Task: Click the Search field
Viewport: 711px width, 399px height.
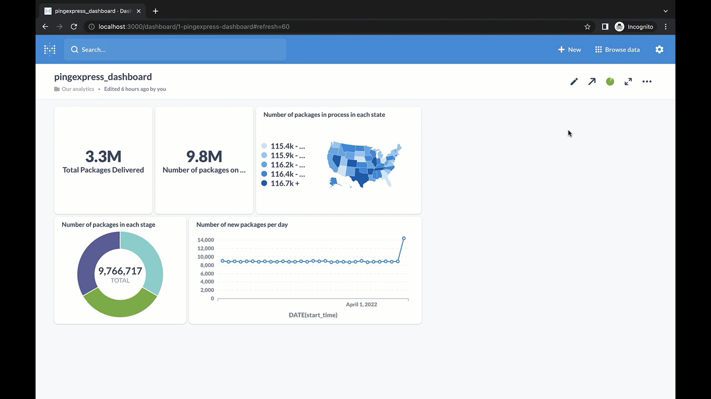Action: [175, 49]
